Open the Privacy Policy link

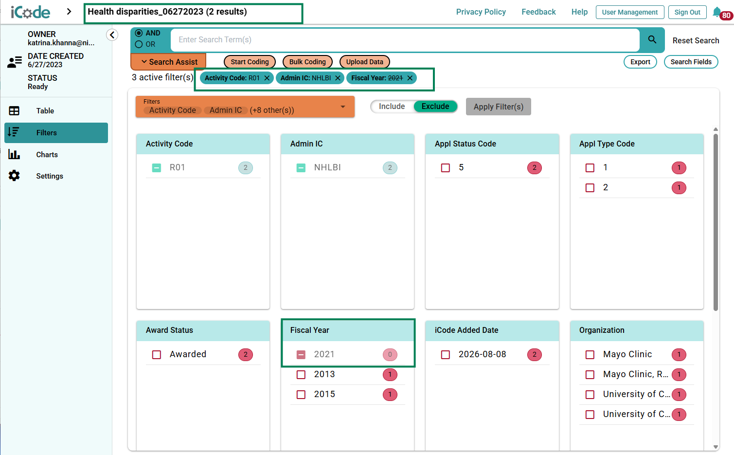(481, 12)
